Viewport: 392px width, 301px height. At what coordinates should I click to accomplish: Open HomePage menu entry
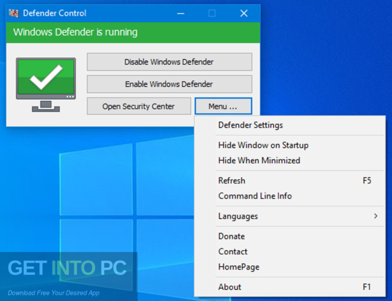pos(290,267)
